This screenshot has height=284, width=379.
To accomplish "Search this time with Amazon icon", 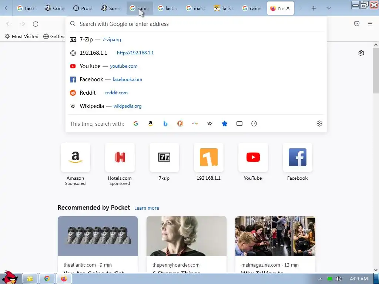I will coord(151,124).
